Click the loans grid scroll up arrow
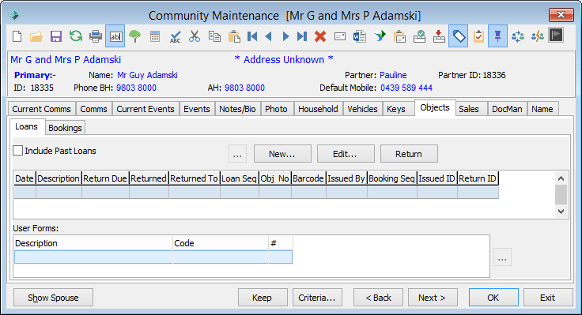Screen dimensions: 582x315 tap(561, 178)
